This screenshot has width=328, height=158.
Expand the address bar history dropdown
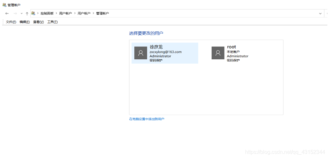[320, 13]
